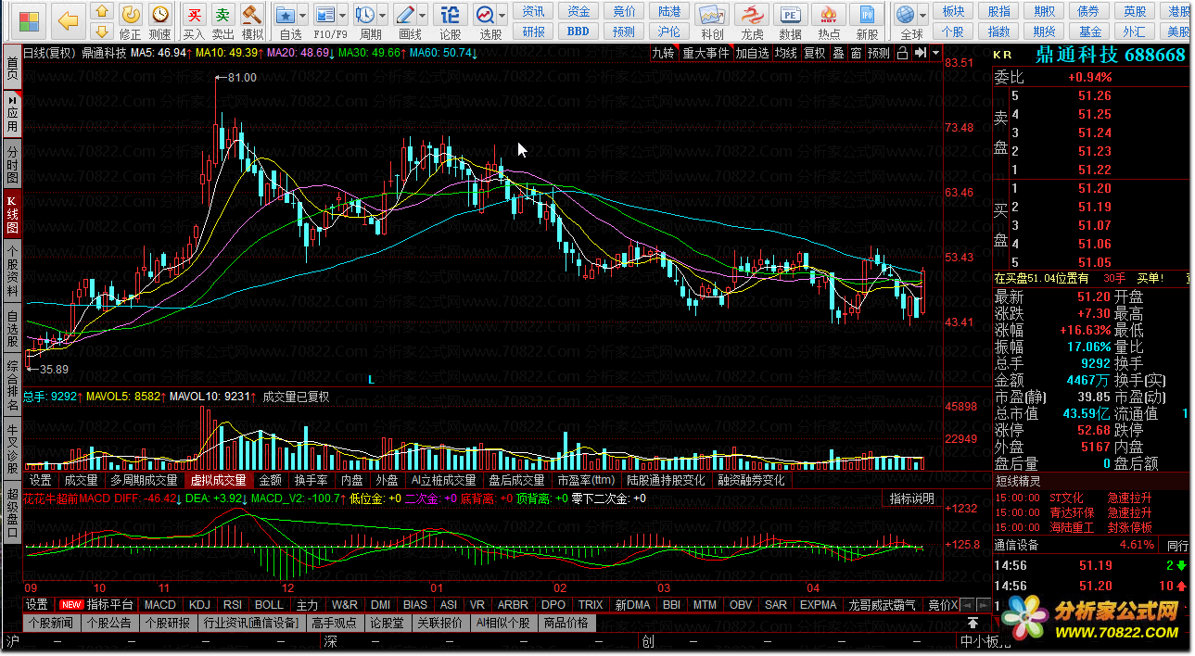Click the 周期 period clock icon
1195x656 pixels.
(x=365, y=15)
